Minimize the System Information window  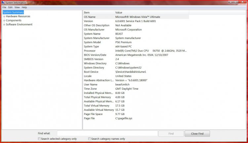point(230,2)
